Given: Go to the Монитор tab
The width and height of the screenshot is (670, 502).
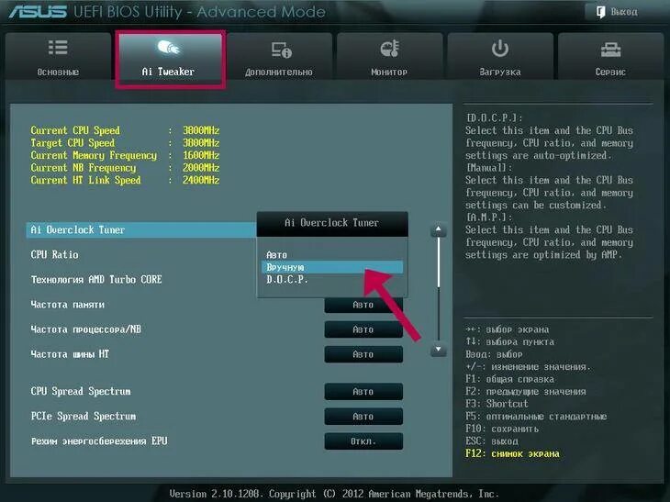Looking at the screenshot, I should point(390,56).
